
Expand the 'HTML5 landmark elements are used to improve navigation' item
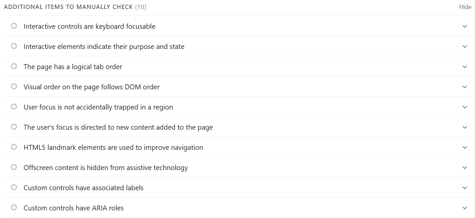pyautogui.click(x=464, y=148)
